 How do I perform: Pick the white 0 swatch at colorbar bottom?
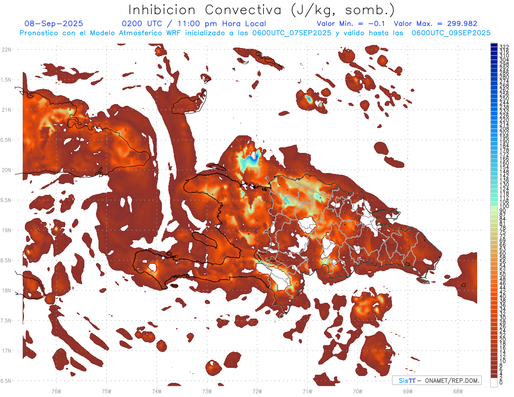point(494,382)
